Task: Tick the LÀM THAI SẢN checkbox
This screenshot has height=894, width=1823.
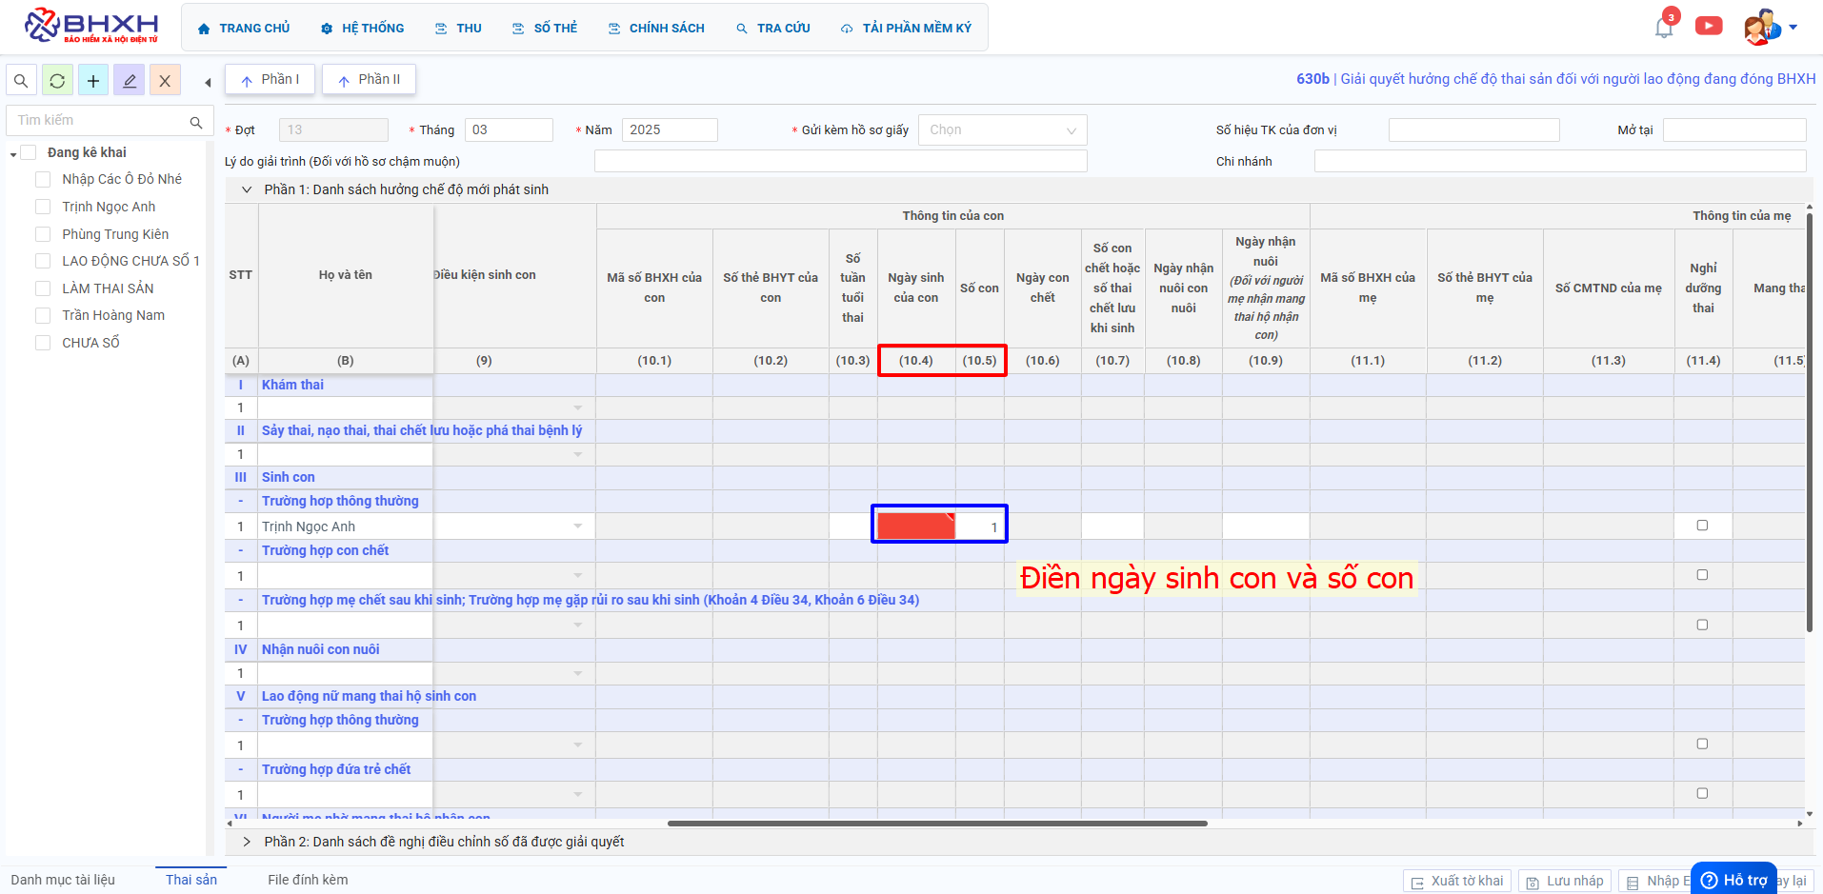Action: (43, 288)
